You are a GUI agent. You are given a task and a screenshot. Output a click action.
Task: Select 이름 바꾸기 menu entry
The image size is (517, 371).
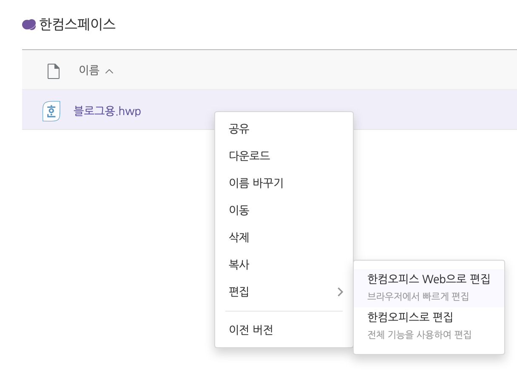(284, 183)
